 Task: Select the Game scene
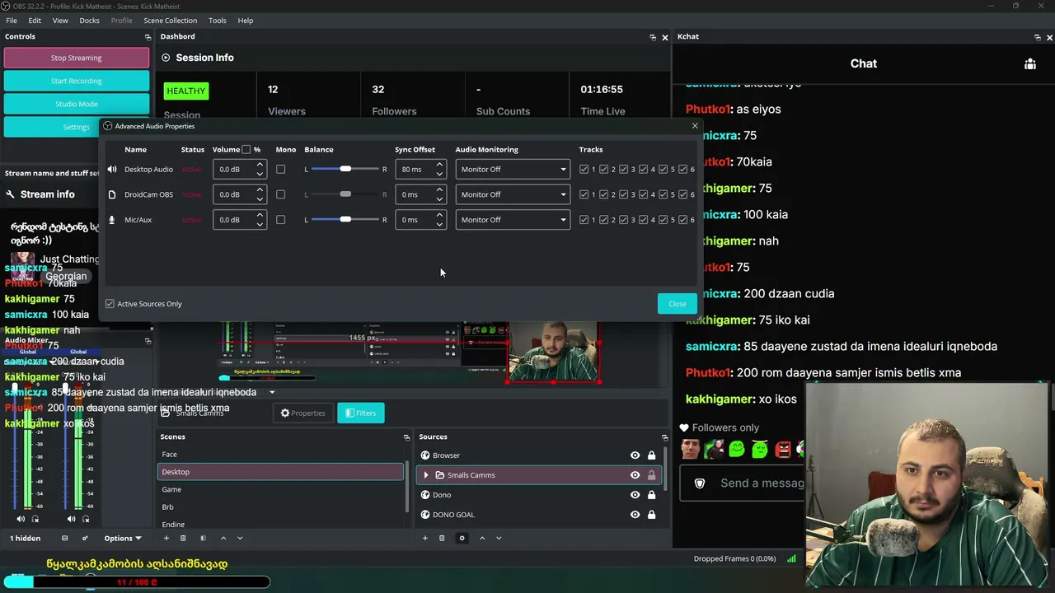pos(280,489)
